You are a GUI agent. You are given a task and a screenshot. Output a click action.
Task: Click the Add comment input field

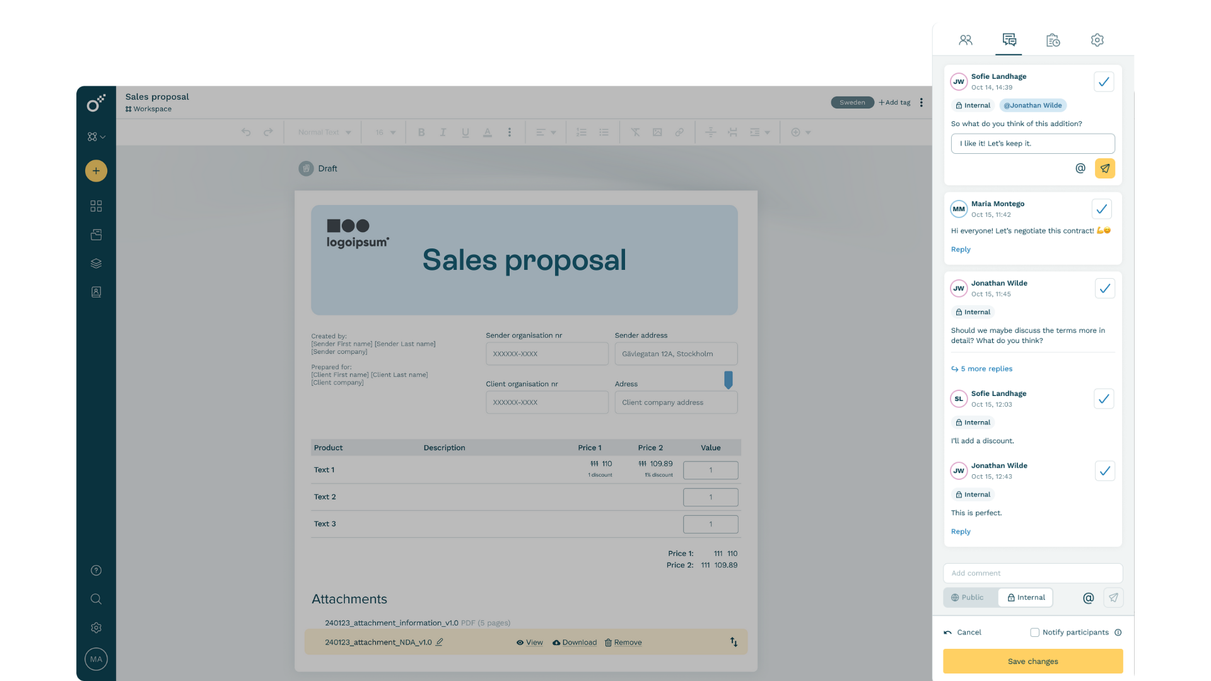coord(1033,573)
